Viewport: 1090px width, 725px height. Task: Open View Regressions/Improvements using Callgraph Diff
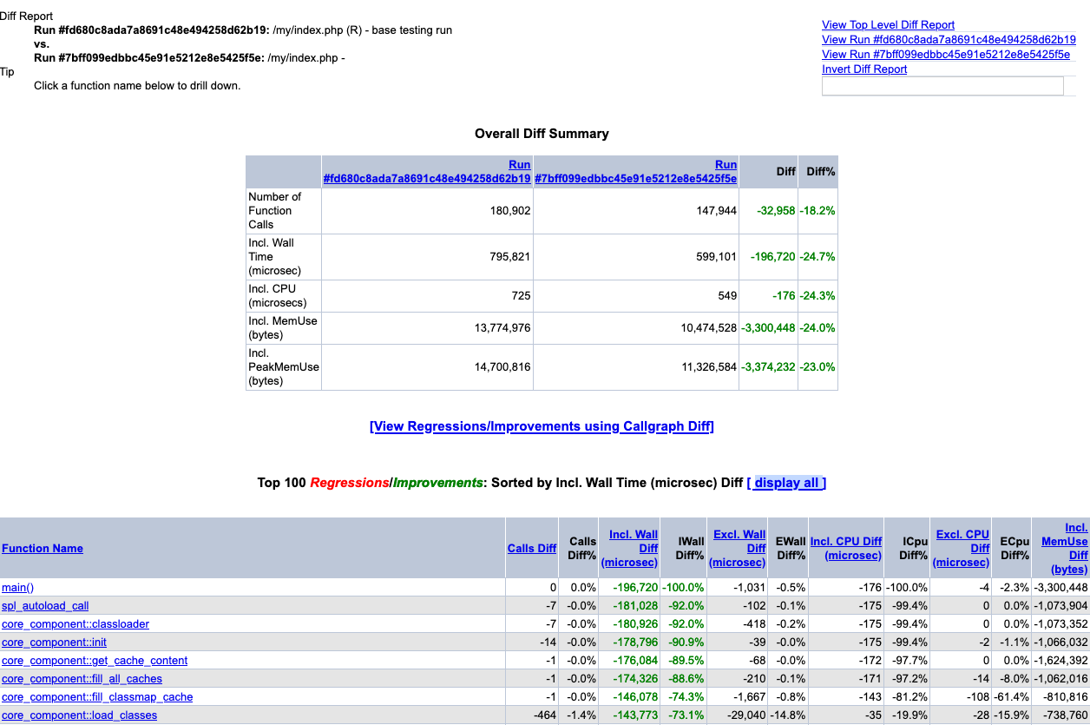(x=542, y=426)
